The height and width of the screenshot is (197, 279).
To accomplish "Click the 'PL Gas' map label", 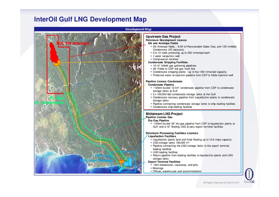I will click(x=56, y=98).
